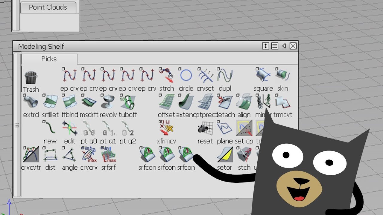Select the plane construction tool

[x=225, y=128]
